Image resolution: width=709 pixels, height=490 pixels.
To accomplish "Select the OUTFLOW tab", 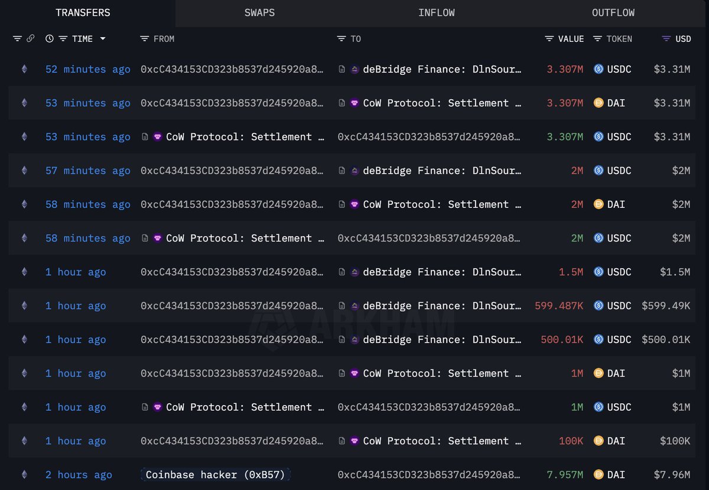I will 613,13.
